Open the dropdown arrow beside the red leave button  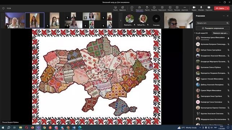(x=228, y=8)
